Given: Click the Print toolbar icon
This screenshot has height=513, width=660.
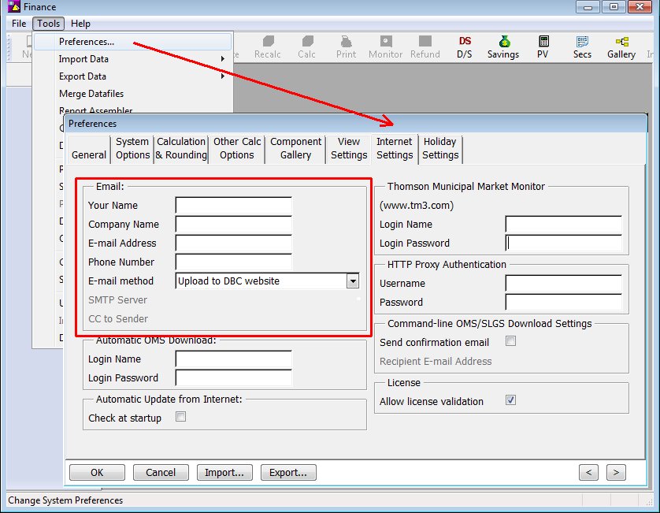Looking at the screenshot, I should pos(346,46).
